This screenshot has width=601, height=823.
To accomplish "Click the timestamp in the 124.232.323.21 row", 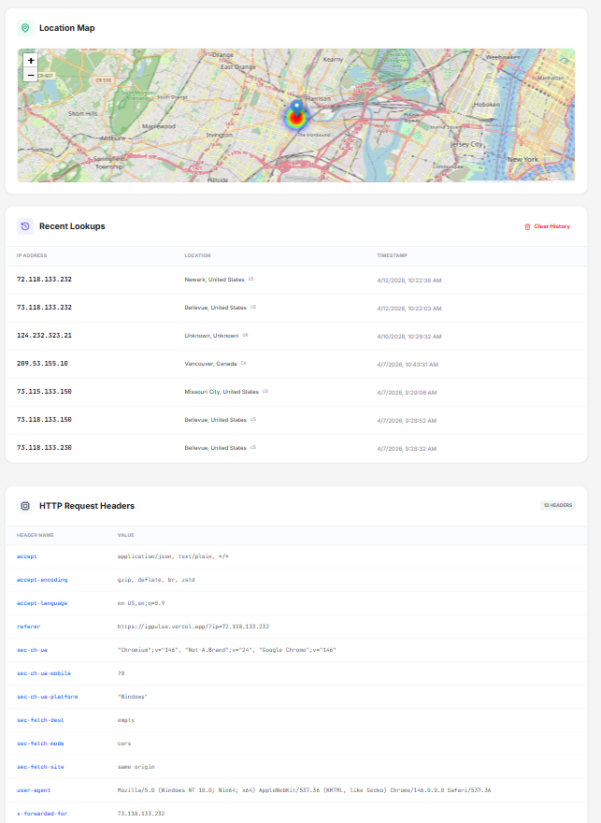I will coord(409,337).
